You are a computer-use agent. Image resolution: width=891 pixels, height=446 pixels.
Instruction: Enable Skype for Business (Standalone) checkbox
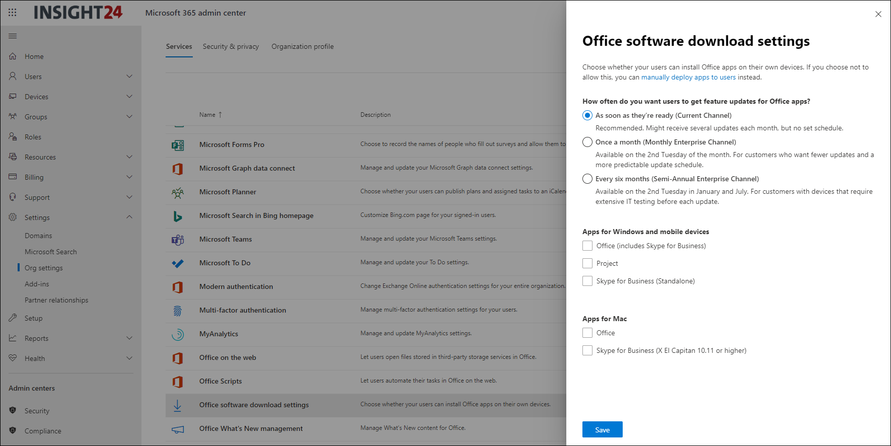click(587, 281)
